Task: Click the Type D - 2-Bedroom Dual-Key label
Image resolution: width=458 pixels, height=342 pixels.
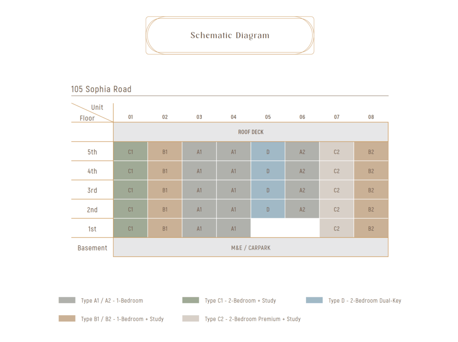Action: point(365,300)
